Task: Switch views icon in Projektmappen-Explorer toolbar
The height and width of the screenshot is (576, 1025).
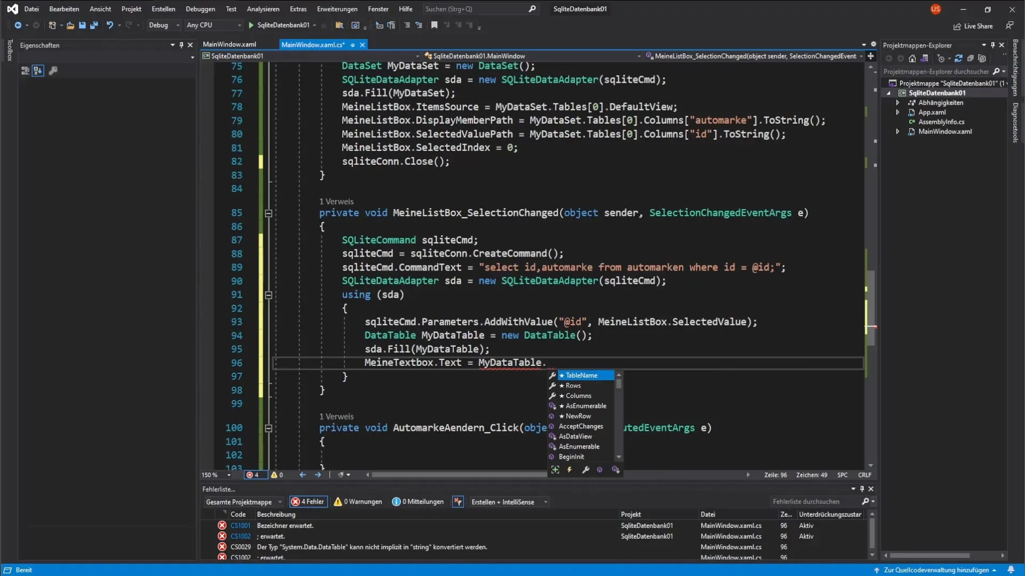Action: (x=925, y=59)
